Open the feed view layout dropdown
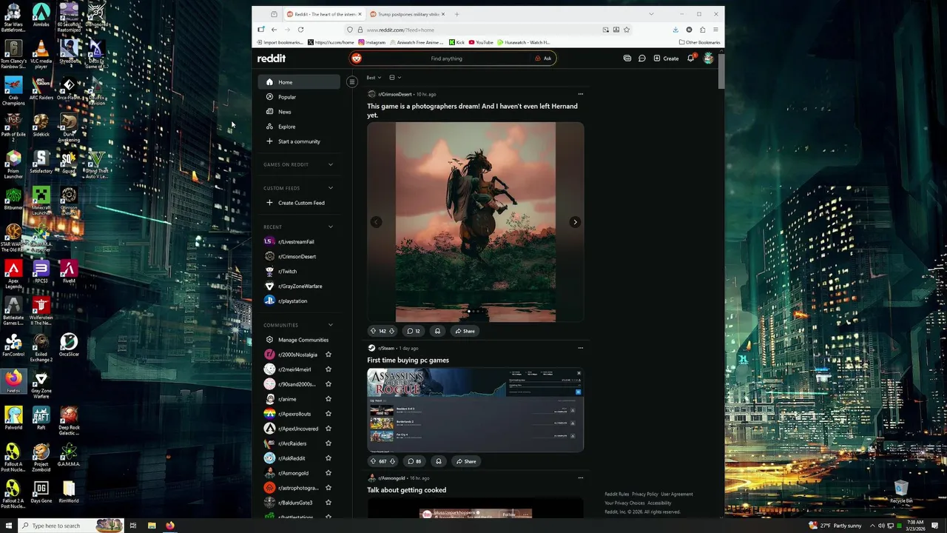Viewport: 947px width, 533px height. coord(395,77)
